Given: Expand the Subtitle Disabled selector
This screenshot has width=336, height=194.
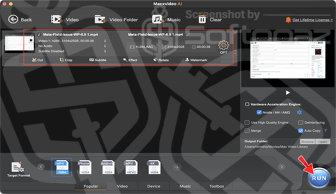Looking at the screenshot, I should (105, 51).
